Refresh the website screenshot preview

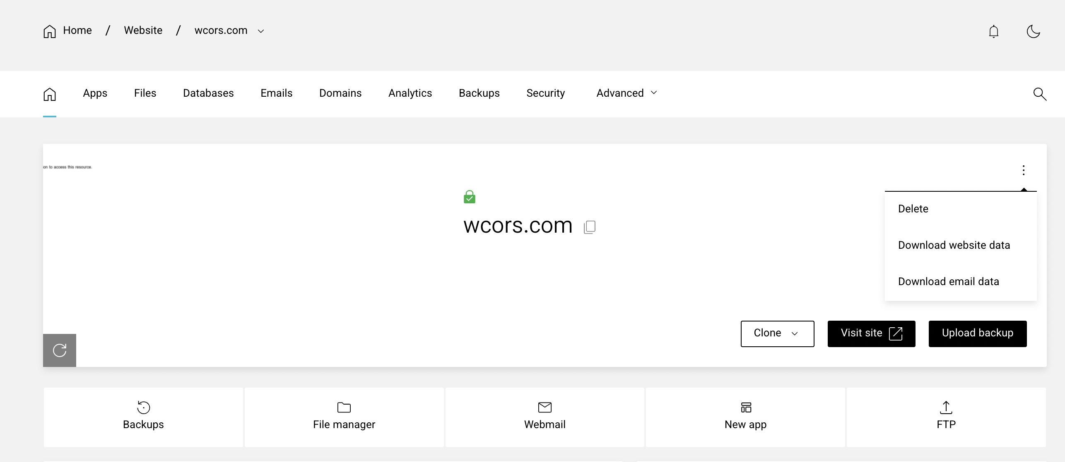click(x=60, y=350)
